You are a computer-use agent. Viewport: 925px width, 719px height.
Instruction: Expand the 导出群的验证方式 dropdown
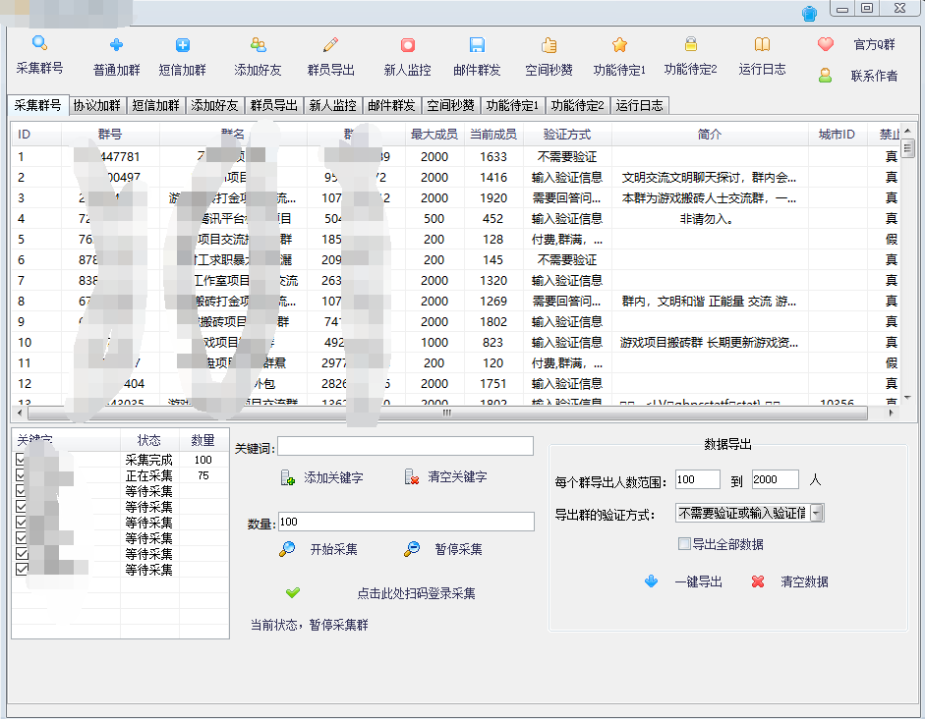click(x=817, y=514)
